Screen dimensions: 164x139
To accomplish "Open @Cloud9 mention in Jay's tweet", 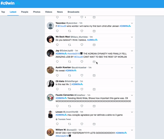I will tap(78, 57).
